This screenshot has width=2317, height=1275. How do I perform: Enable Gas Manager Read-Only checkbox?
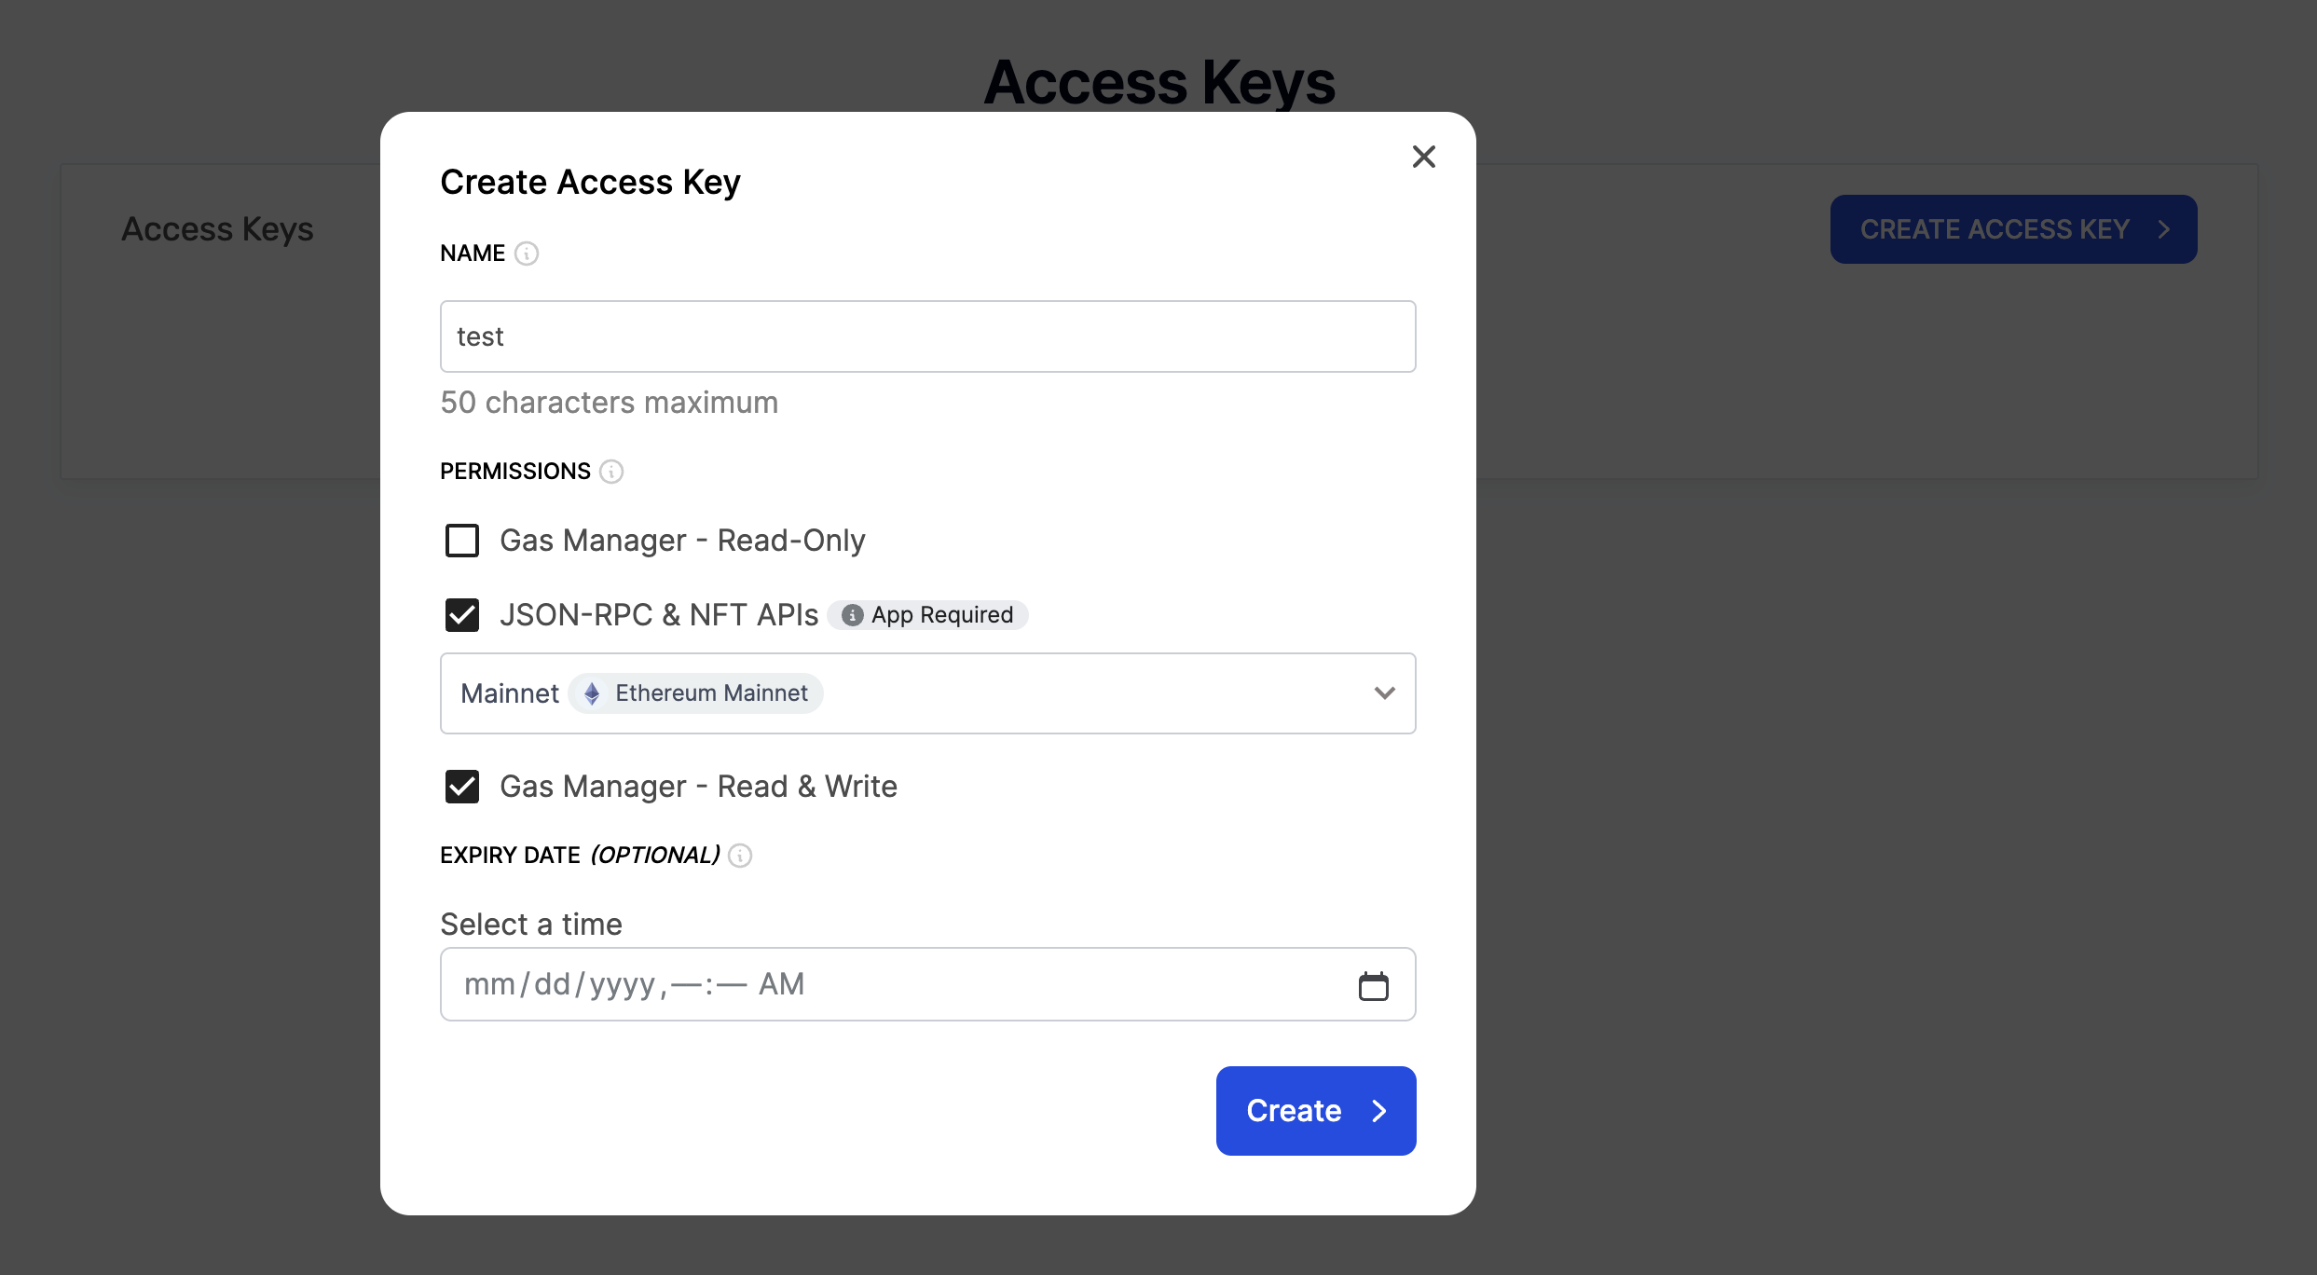tap(462, 541)
